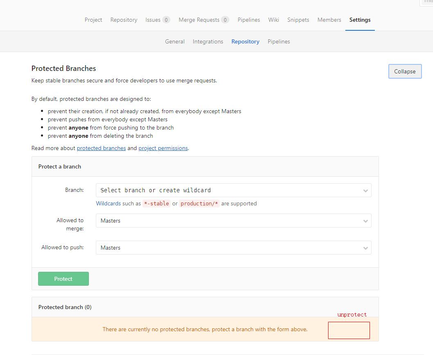The image size is (433, 355).
Task: Select the General settings sub-tab
Action: point(175,41)
